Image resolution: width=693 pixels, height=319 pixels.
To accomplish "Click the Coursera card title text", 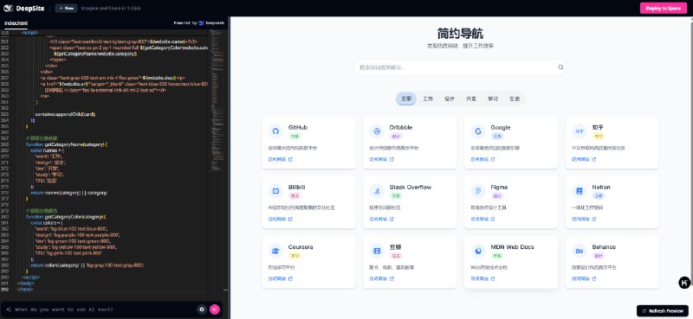I will point(301,247).
